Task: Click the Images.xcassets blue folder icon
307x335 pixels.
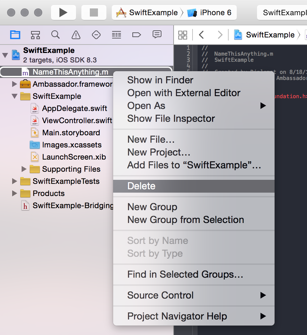Action: tap(35, 145)
